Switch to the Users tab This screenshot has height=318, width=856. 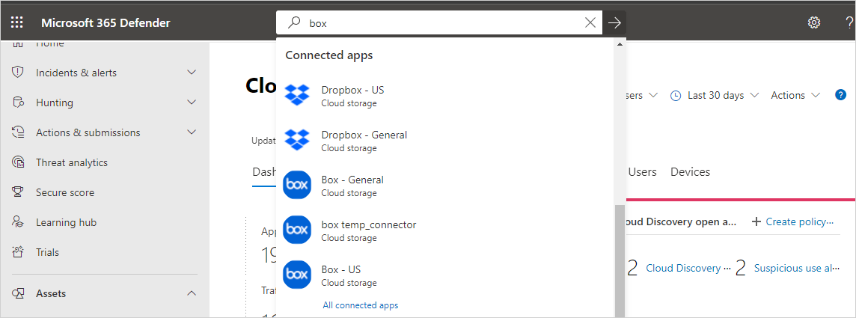(x=642, y=172)
